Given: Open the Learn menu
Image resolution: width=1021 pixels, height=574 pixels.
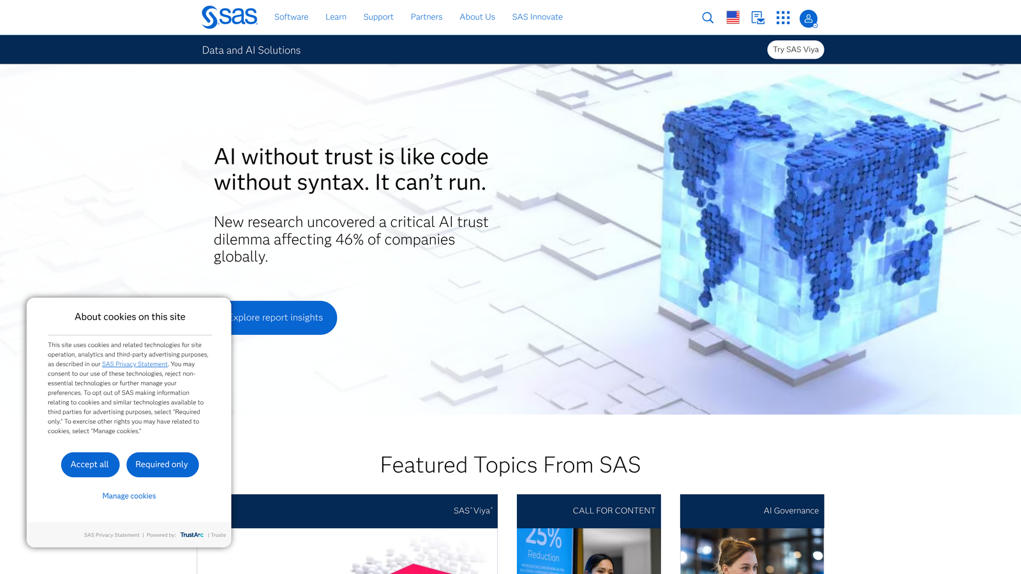Looking at the screenshot, I should (x=336, y=17).
